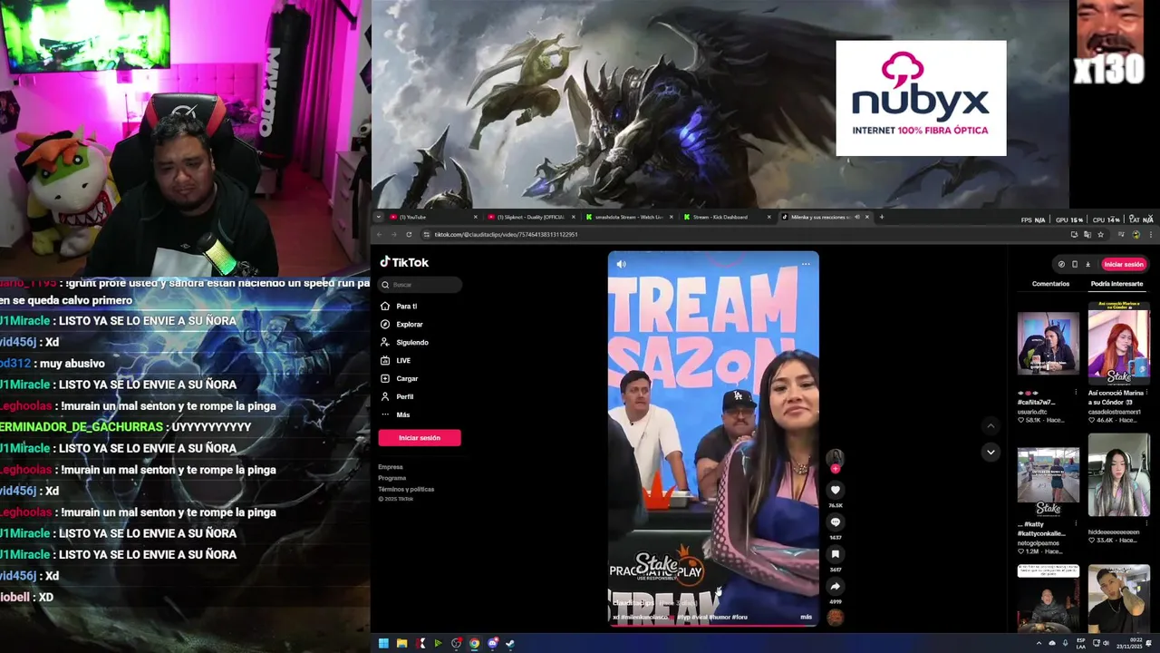
Task: Open Steam from the taskbar
Action: pyautogui.click(x=510, y=644)
